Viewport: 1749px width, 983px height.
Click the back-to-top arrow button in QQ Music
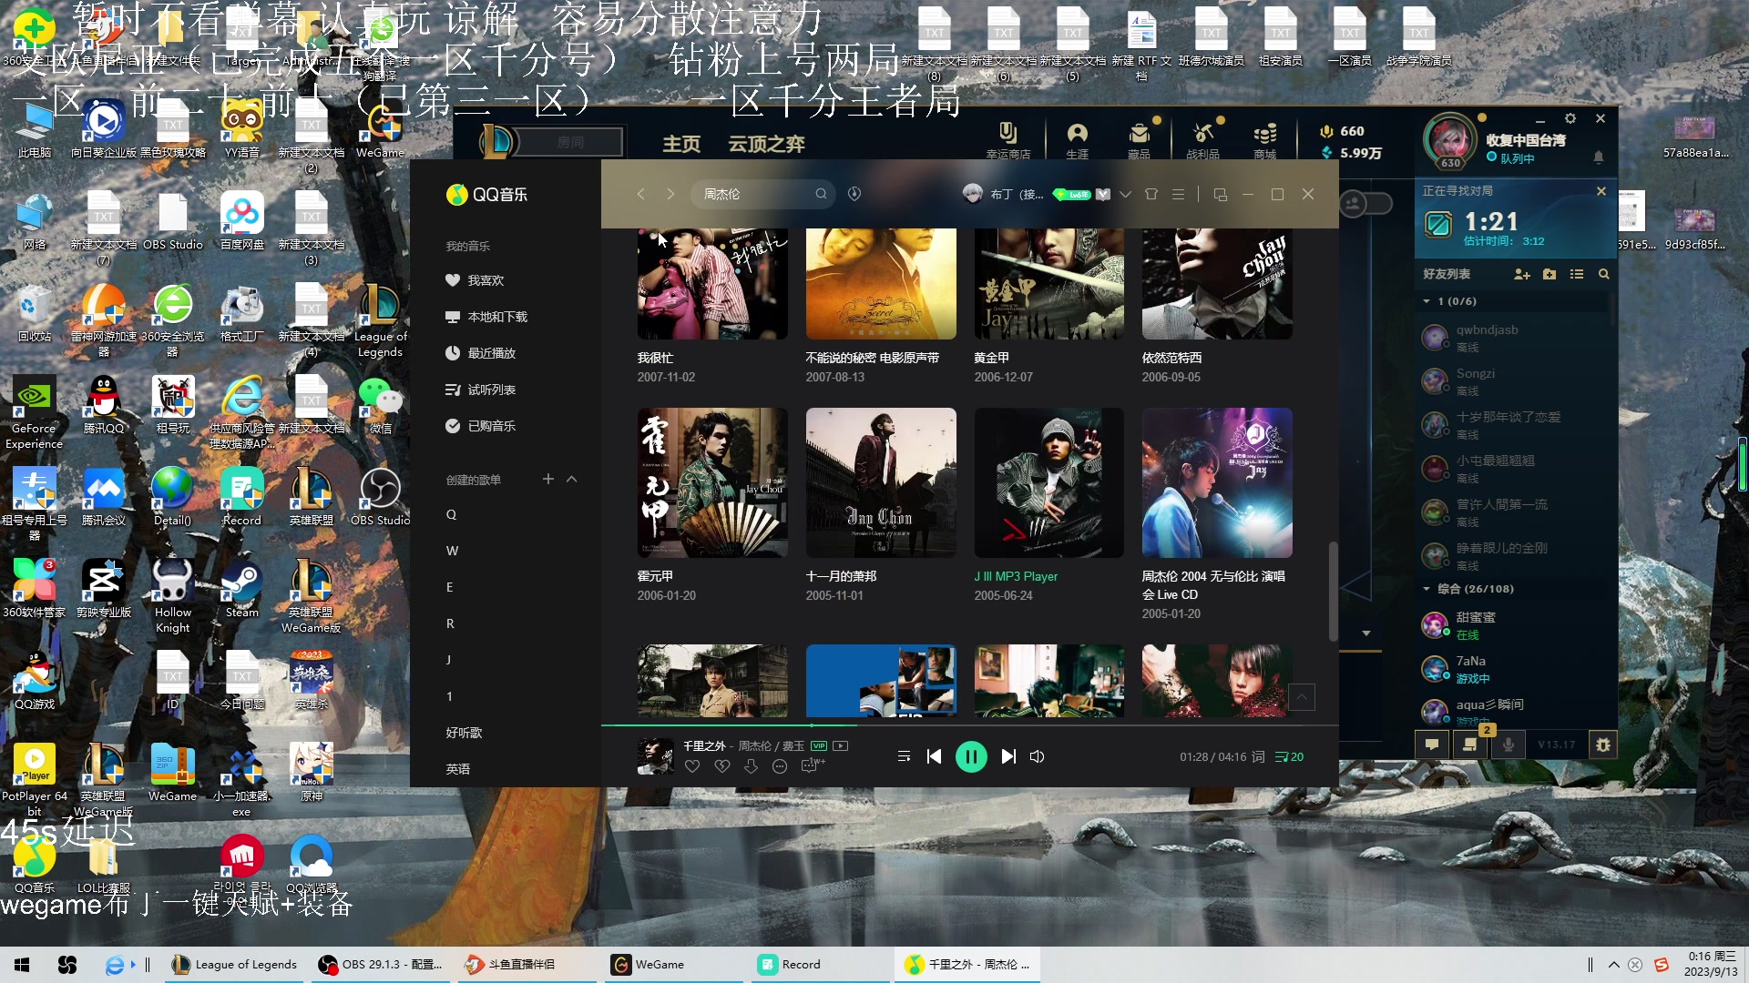[1302, 697]
